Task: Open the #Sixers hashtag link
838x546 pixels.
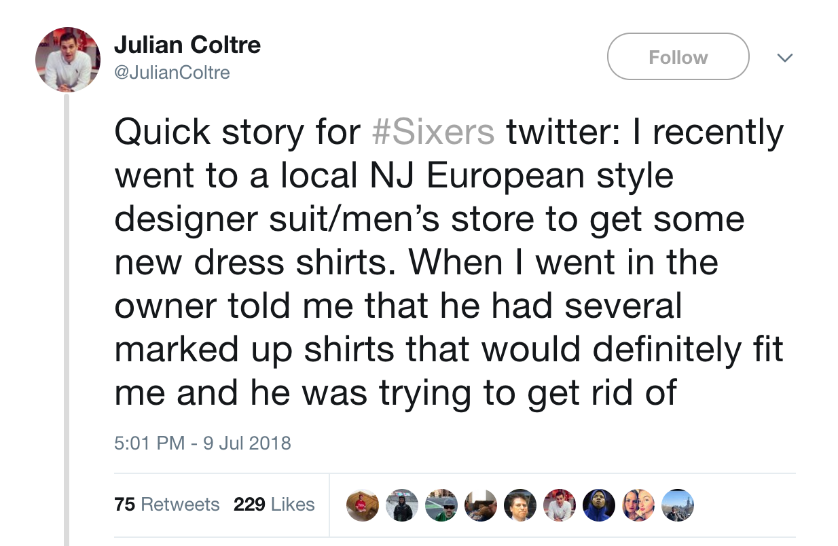Action: point(434,132)
